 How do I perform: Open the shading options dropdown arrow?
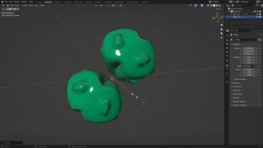pyautogui.click(x=222, y=5)
